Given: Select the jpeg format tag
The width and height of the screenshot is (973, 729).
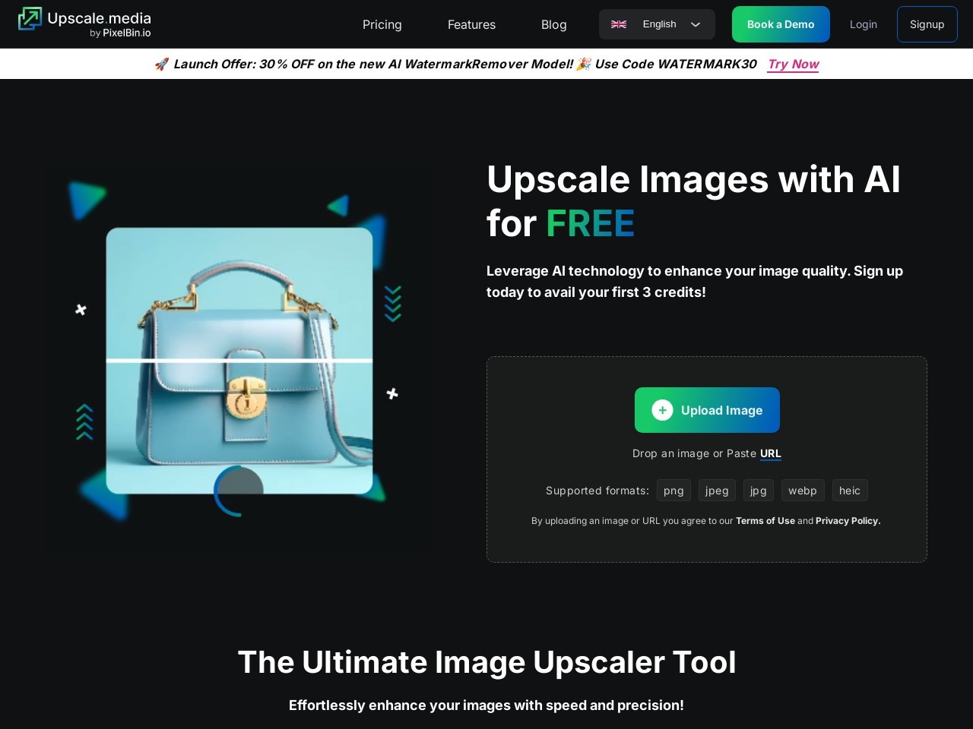Looking at the screenshot, I should click(x=717, y=491).
